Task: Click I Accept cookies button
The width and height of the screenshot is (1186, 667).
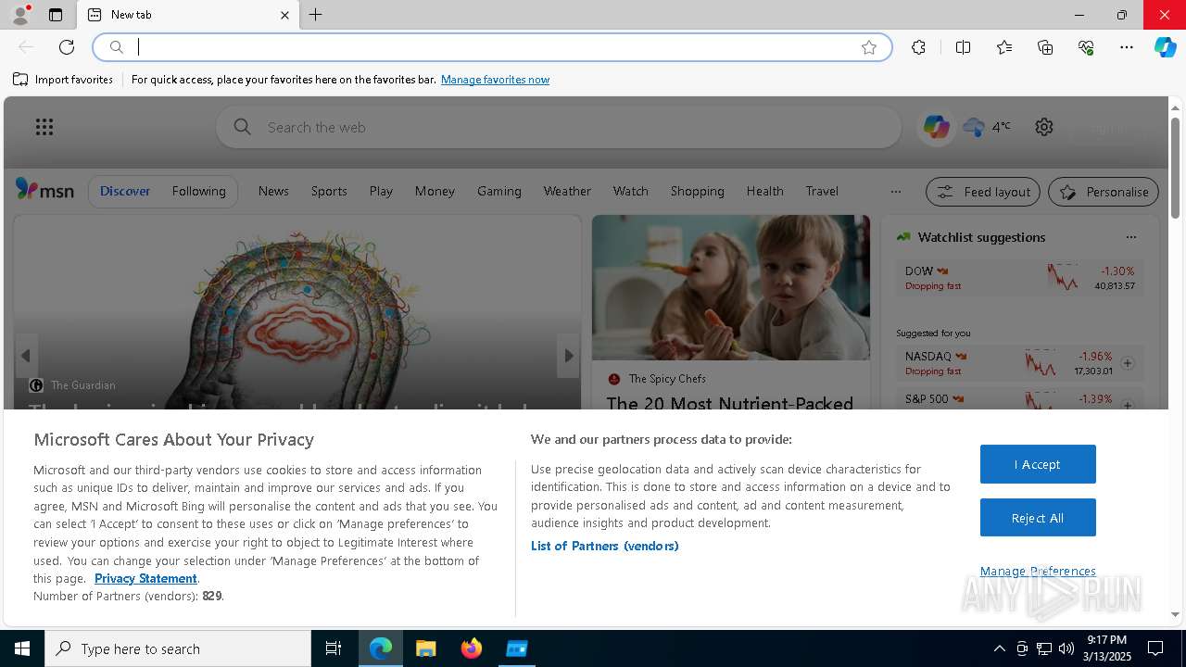Action: coord(1038,464)
